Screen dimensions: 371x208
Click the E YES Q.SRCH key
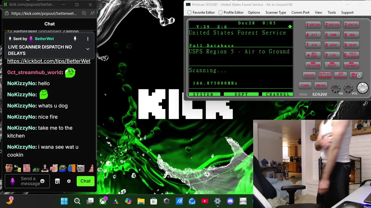coord(351,55)
